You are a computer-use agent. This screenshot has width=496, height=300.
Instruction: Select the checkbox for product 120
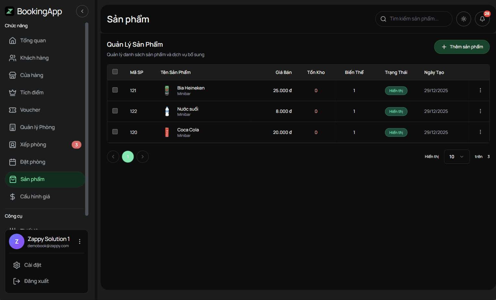(115, 132)
